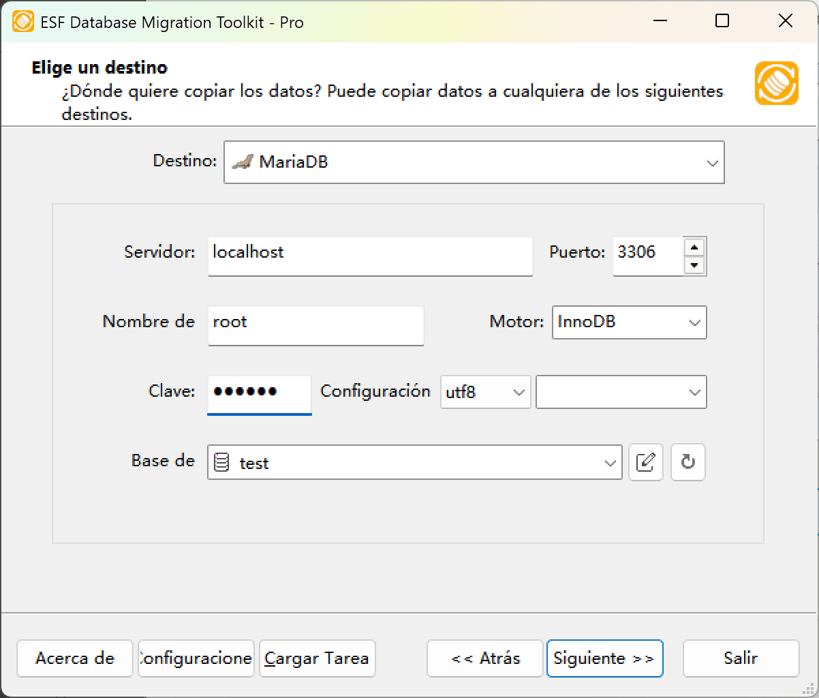Increment Puerto using the up arrow

tap(695, 248)
